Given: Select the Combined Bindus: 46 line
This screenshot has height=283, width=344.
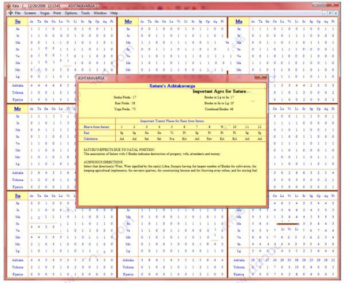Looking at the screenshot, I should pyautogui.click(x=219, y=109).
